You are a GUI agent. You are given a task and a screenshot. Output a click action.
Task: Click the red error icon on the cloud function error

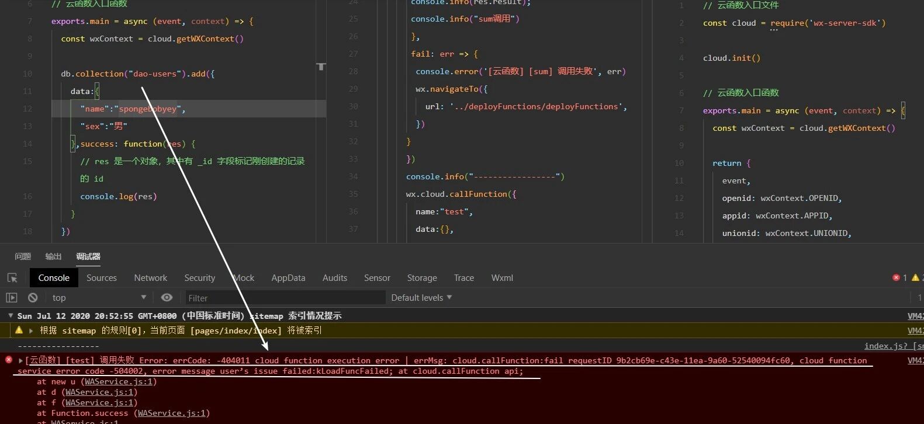pyautogui.click(x=9, y=360)
